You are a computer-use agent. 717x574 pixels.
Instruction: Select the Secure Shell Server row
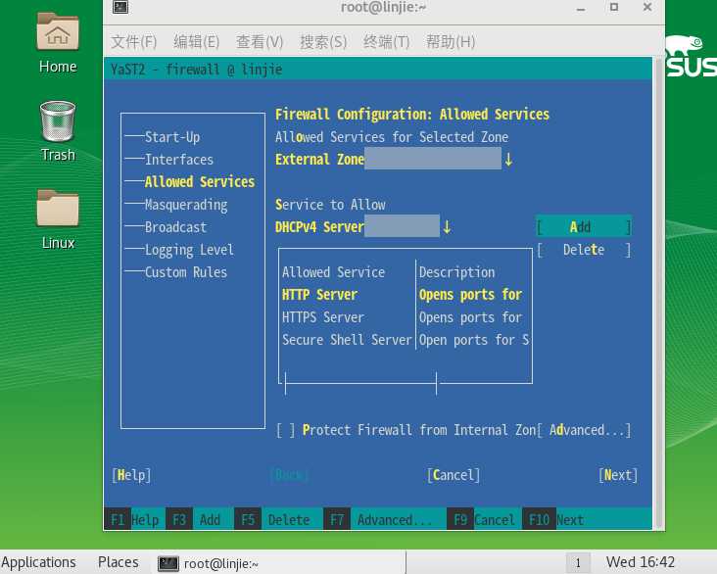click(x=405, y=340)
